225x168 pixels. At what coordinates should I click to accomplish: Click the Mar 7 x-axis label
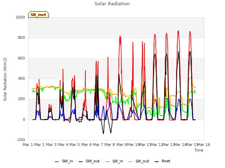tap(98, 145)
